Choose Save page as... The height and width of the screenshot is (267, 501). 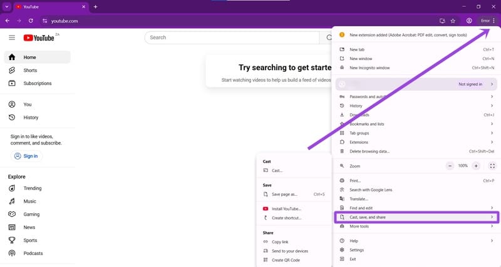coord(294,194)
